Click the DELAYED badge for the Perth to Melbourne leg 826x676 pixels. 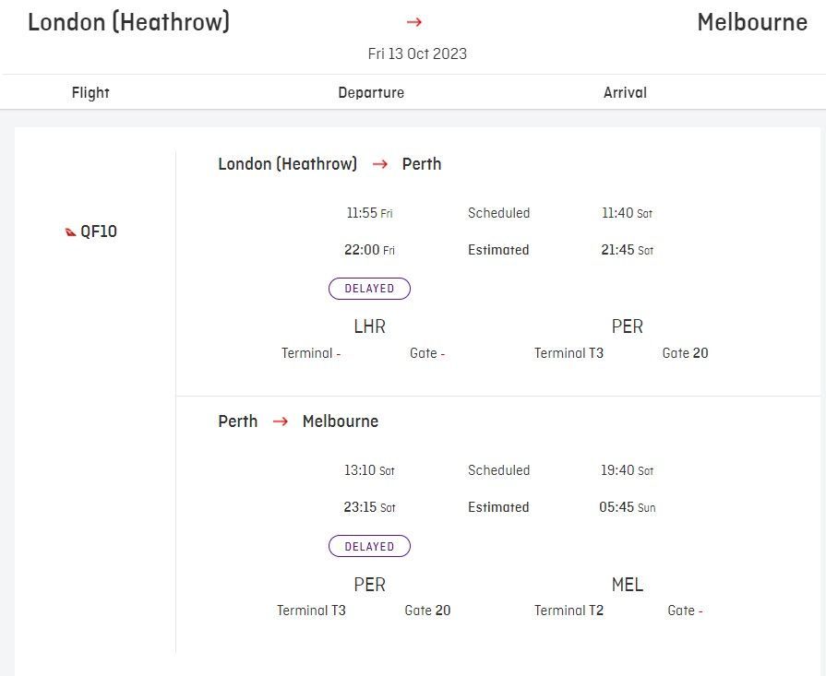click(x=369, y=546)
